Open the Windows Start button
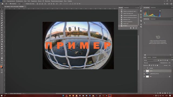This screenshot has height=97, width=173. click(x=2, y=96)
